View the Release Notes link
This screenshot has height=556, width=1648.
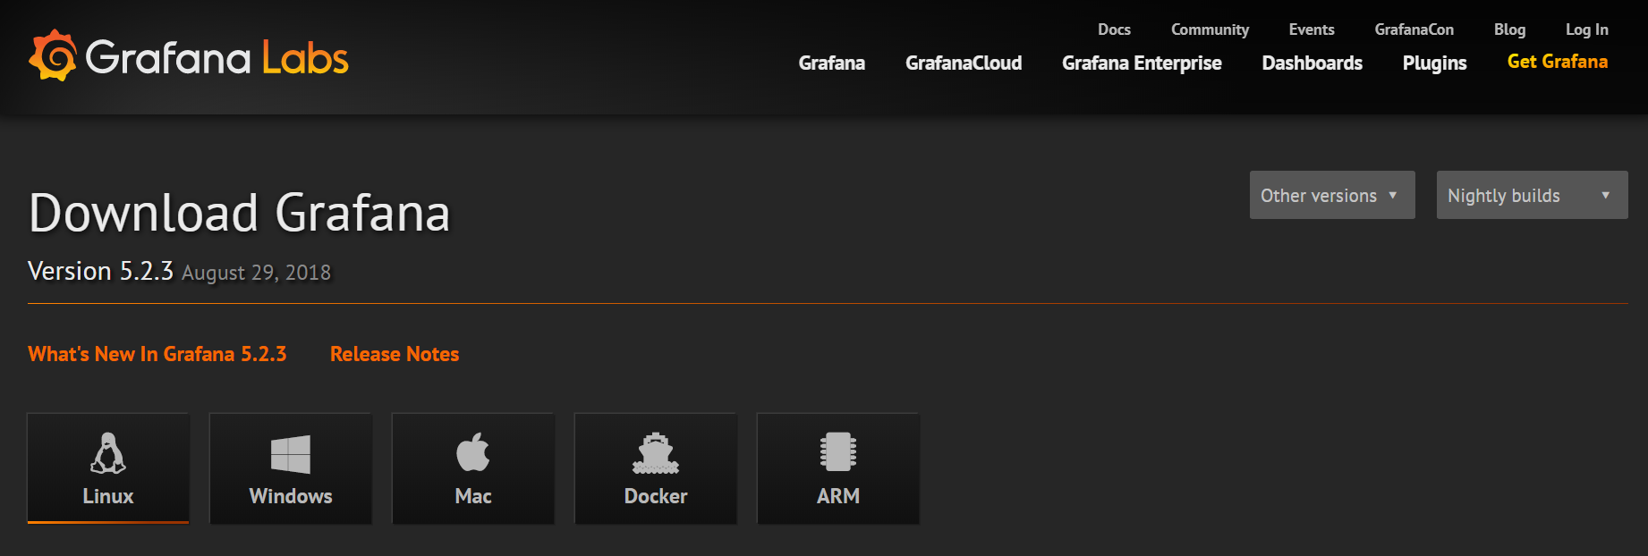pos(395,354)
